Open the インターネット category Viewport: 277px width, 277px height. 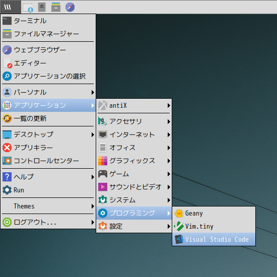click(134, 134)
